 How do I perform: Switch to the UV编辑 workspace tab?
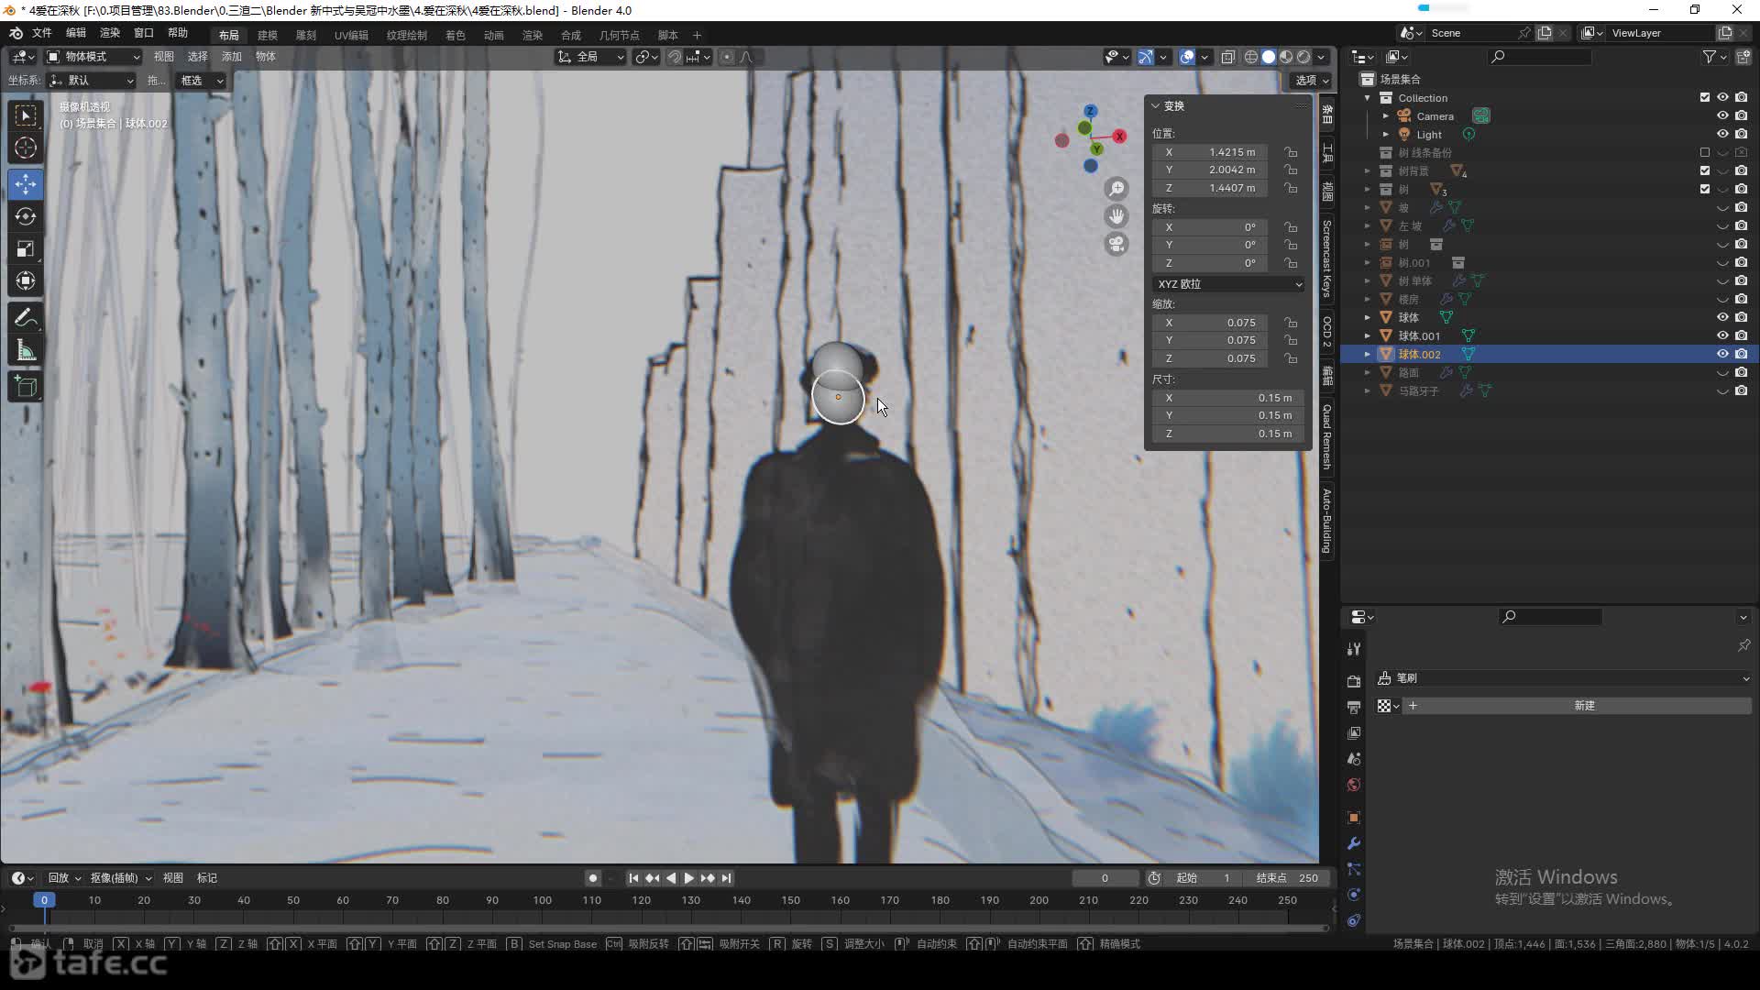pos(351,35)
